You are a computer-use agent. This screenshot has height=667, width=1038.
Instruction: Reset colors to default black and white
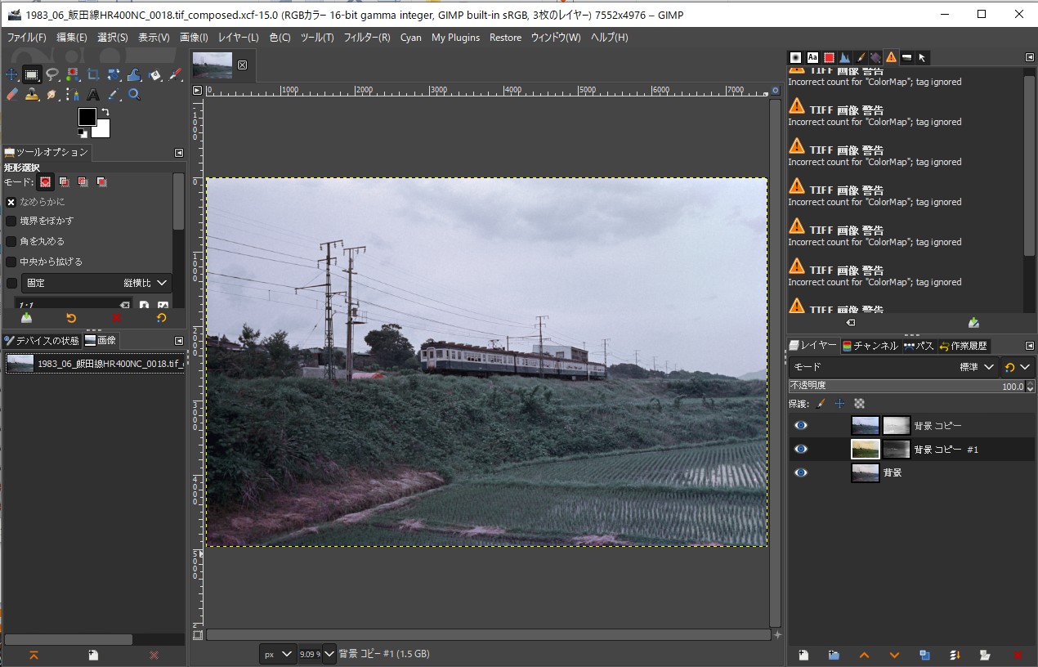click(x=83, y=132)
